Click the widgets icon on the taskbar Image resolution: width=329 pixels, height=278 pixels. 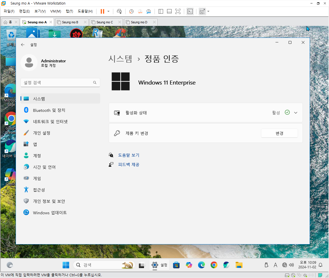point(10,265)
